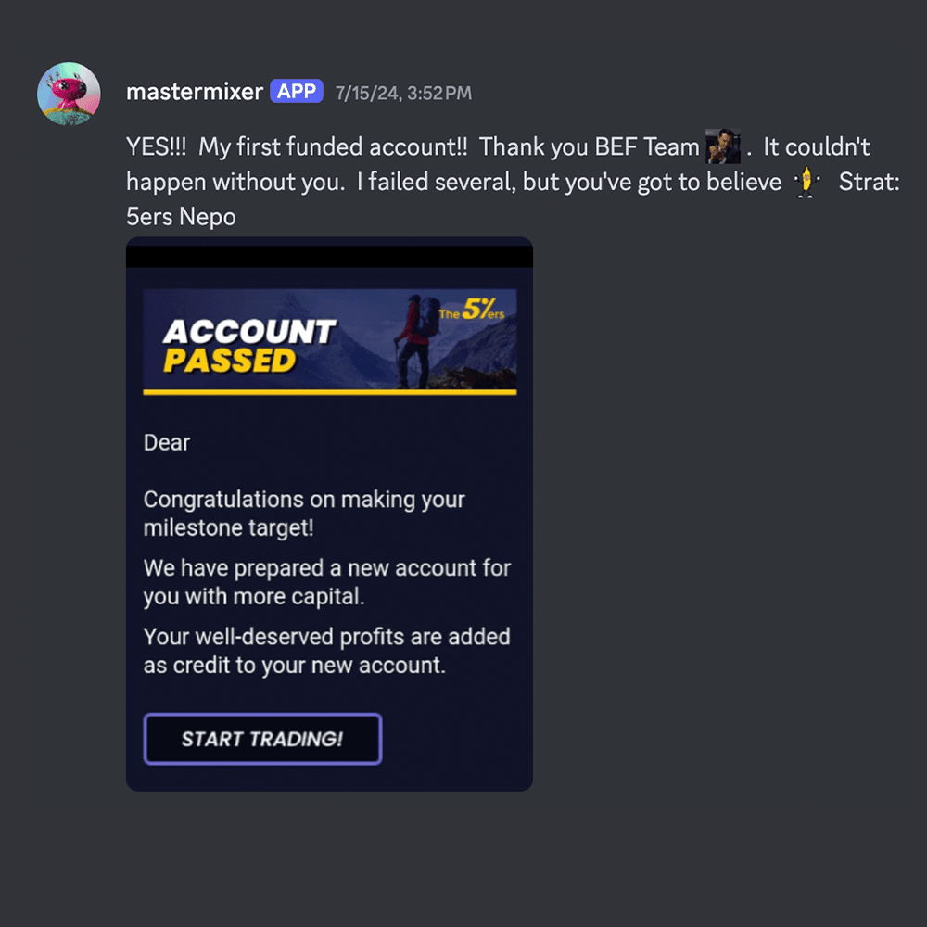Click The 5%ers logo in banner

point(472,310)
